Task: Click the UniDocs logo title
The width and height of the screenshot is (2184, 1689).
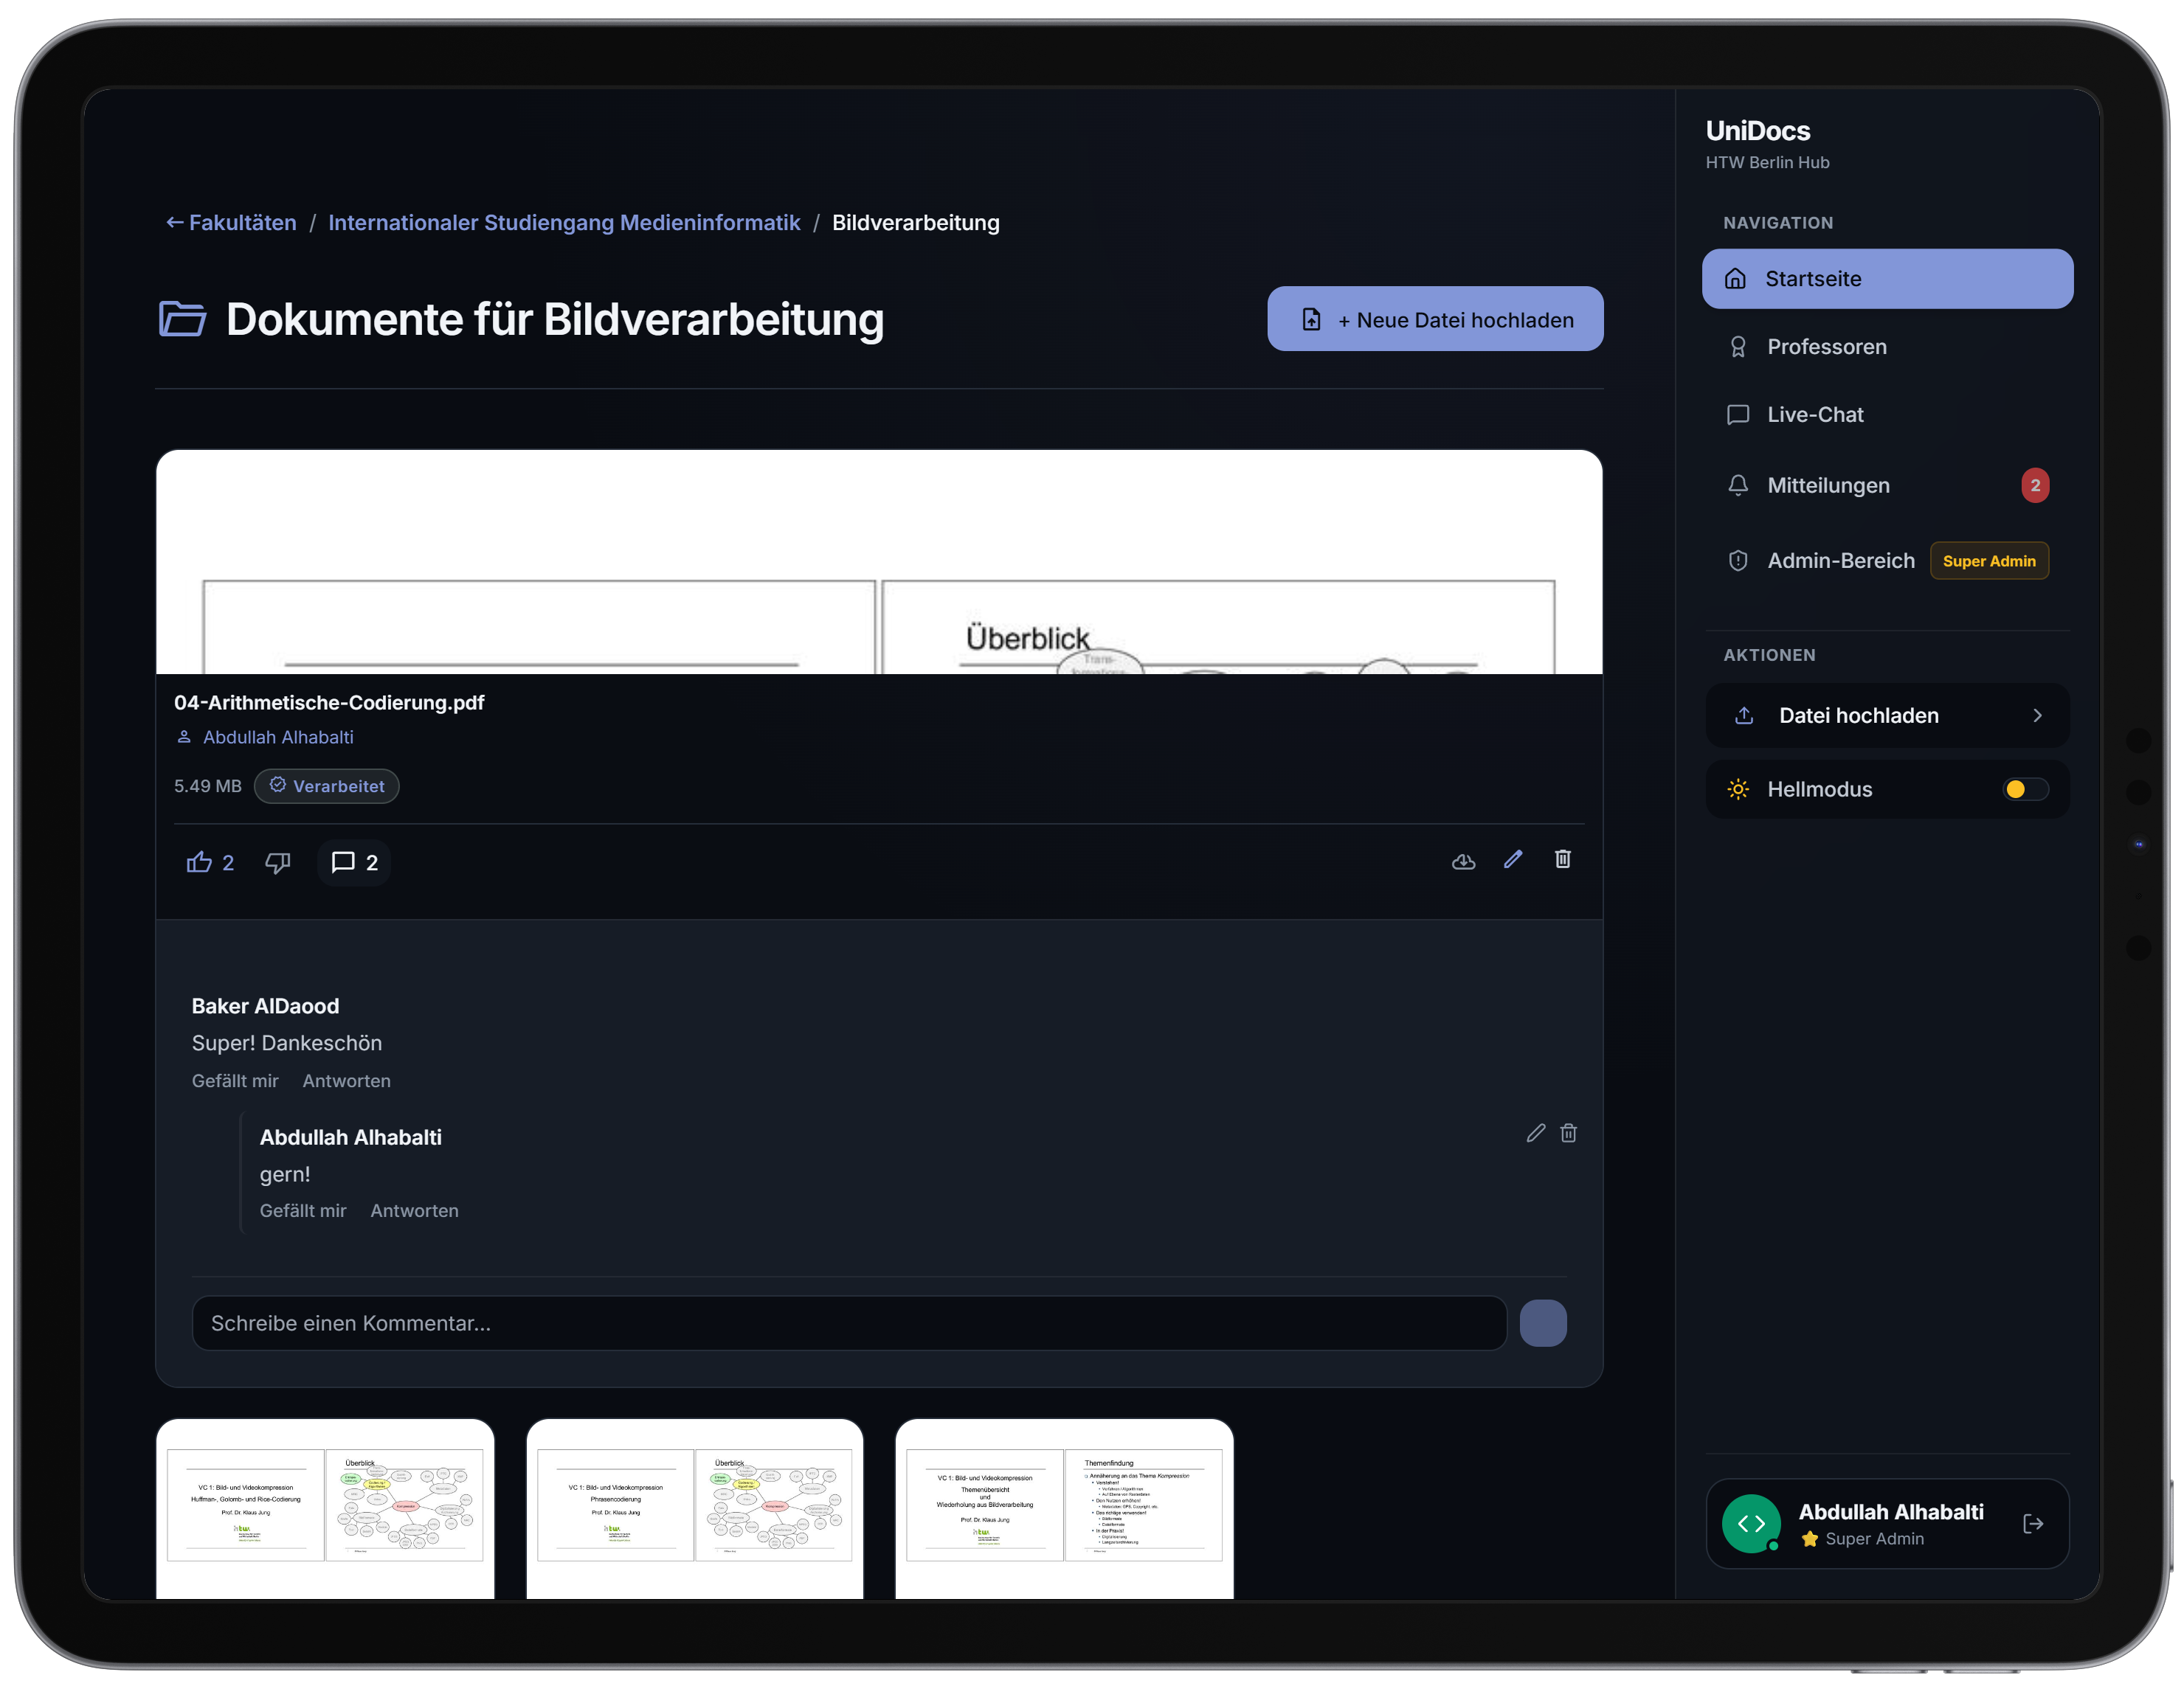Action: click(1757, 131)
